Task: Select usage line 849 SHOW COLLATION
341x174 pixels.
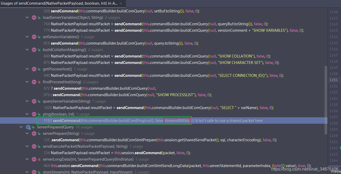Action: (x=157, y=56)
